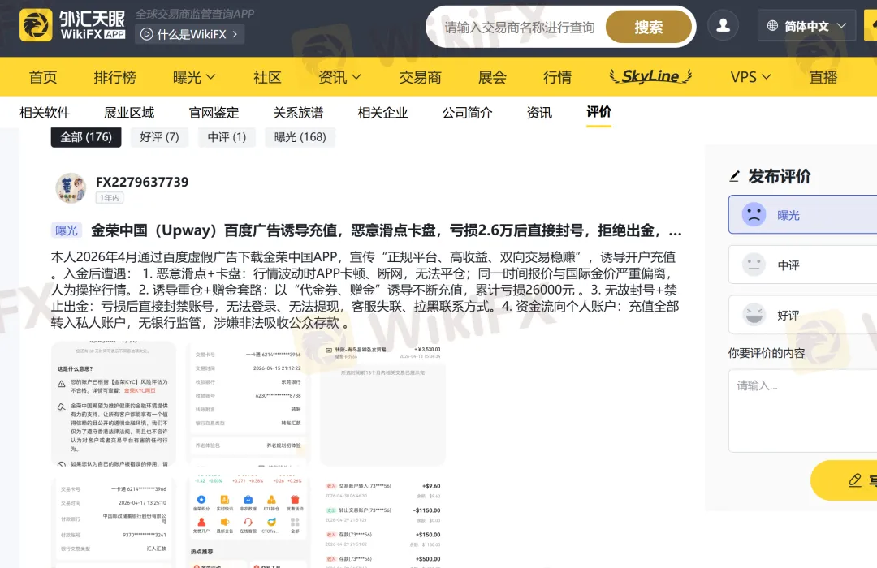
Task: Click the 1年内 badge
Action: 110,198
